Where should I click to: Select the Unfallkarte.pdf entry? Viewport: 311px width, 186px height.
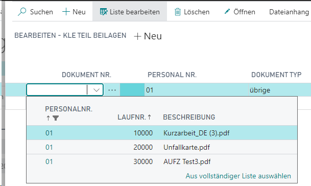tap(186, 147)
